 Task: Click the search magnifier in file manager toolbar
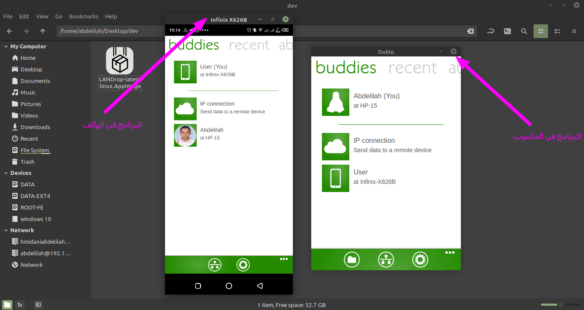(x=524, y=31)
